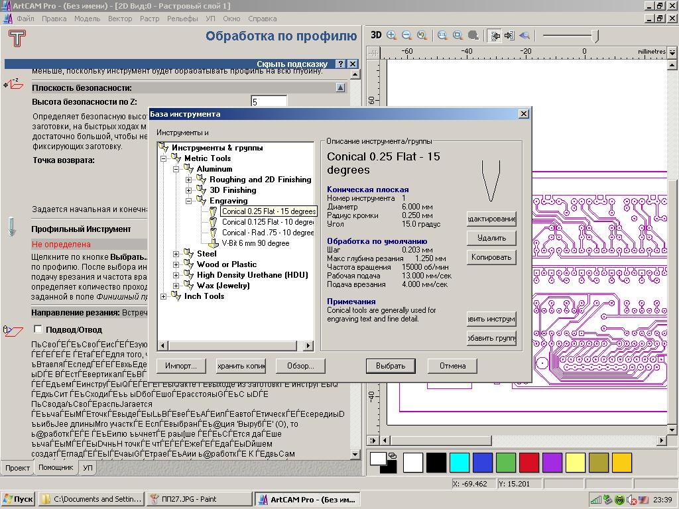Click the Обзор... button

pyautogui.click(x=300, y=366)
